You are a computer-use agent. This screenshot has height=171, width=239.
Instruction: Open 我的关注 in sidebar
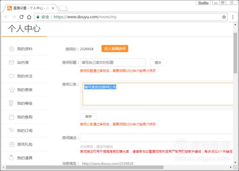[25, 76]
